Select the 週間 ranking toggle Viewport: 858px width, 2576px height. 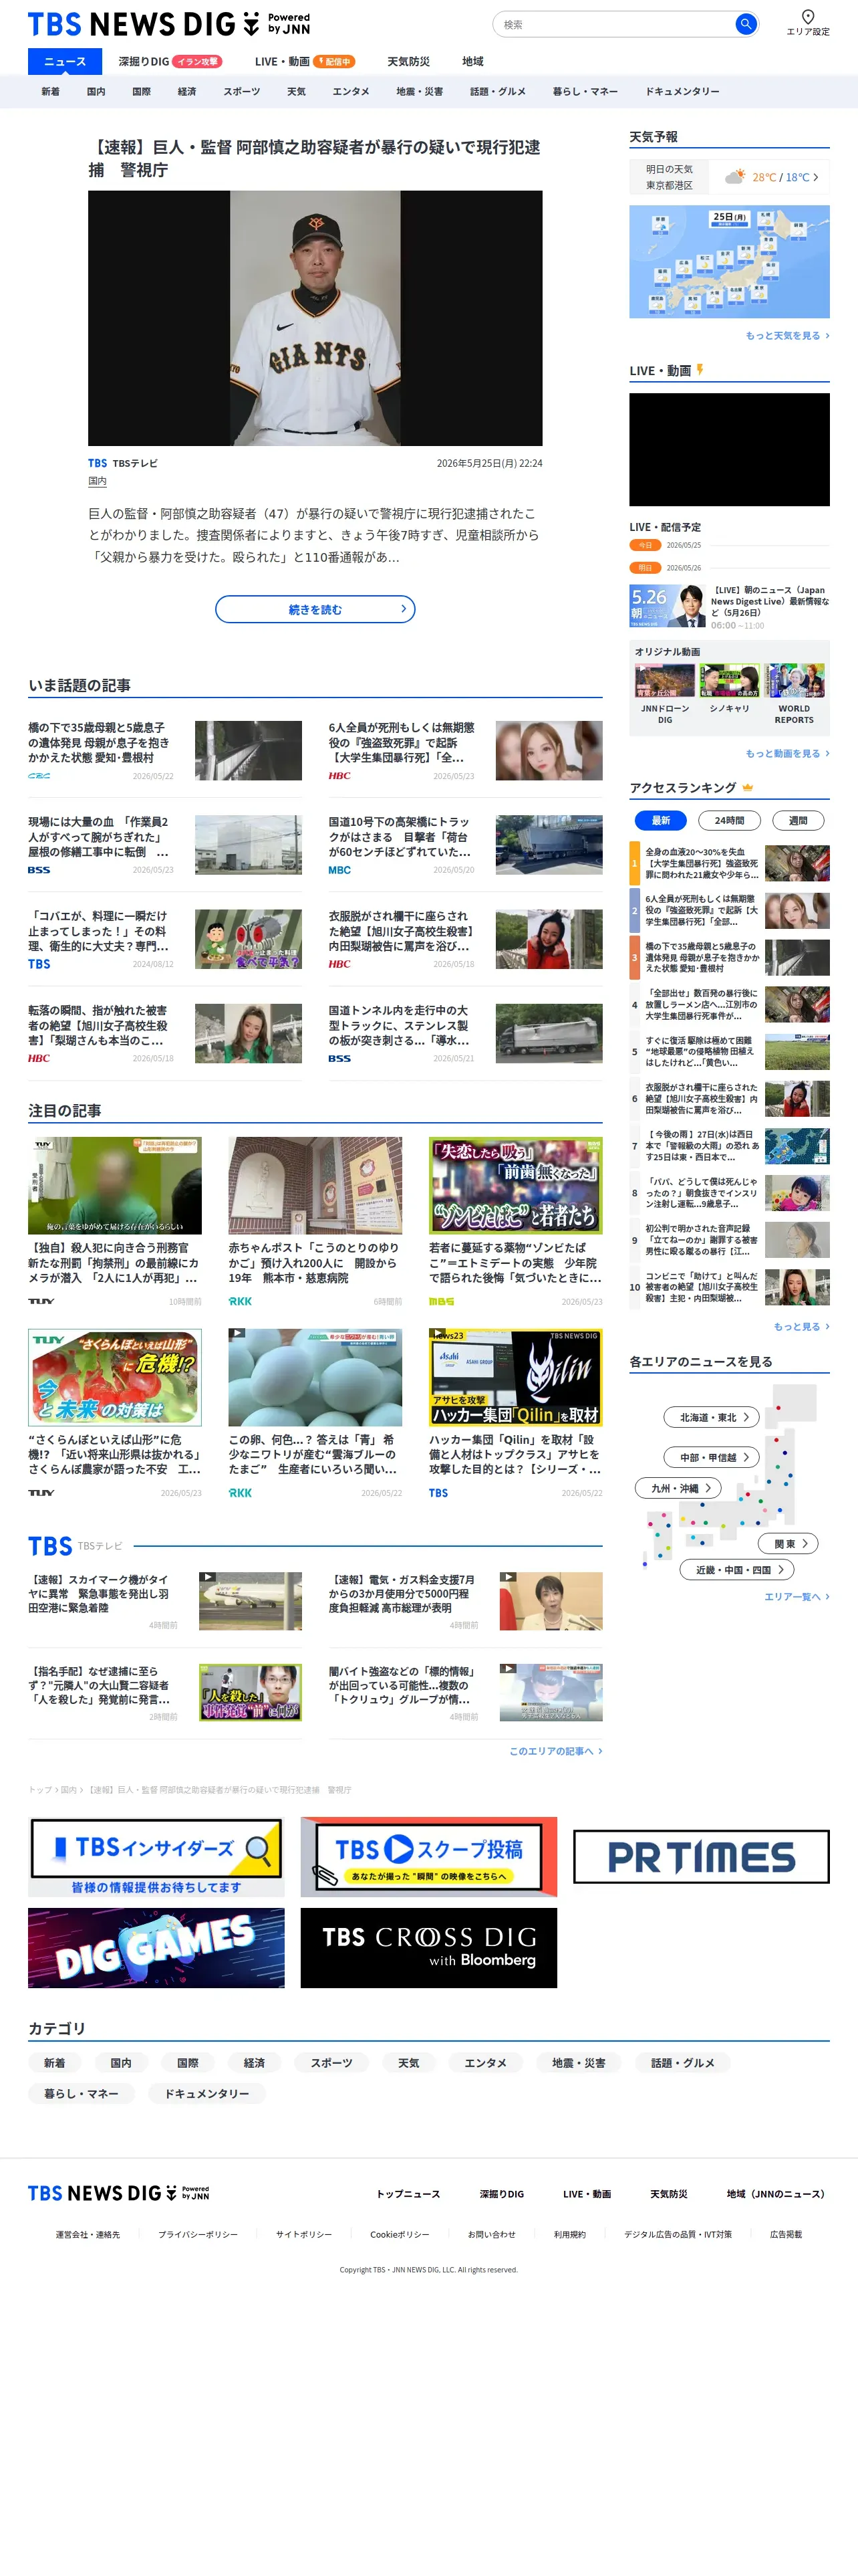tap(798, 821)
